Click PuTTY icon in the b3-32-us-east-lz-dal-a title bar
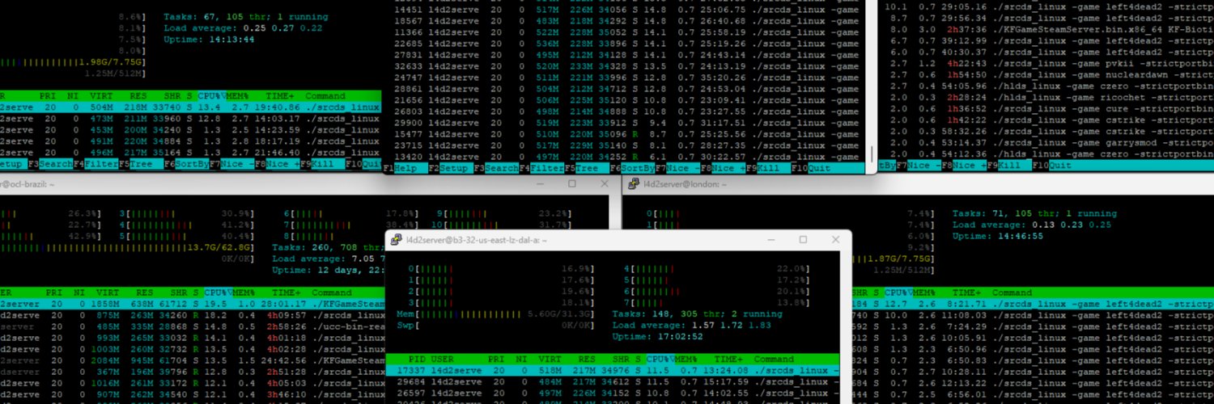 [395, 240]
